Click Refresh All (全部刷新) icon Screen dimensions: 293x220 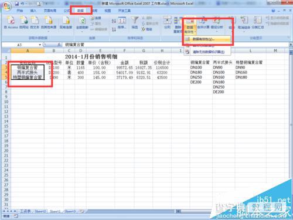pos(83,21)
